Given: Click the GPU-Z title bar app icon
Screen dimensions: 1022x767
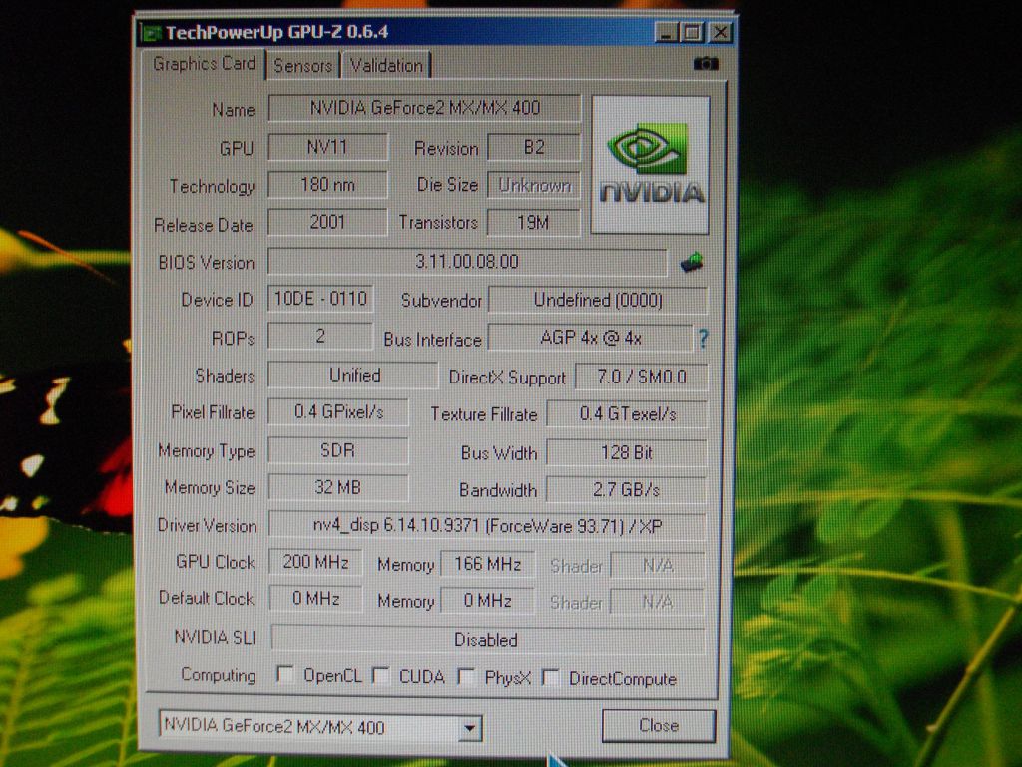Looking at the screenshot, I should click(152, 33).
